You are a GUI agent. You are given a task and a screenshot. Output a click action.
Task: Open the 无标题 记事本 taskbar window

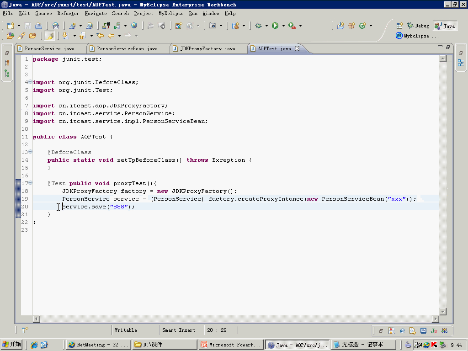tap(363, 345)
